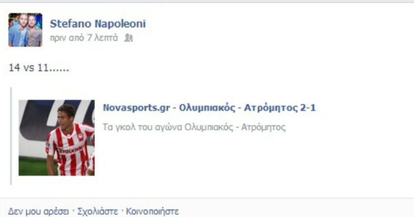The image size is (414, 217).
Task: Click the grey vertical bar beside link preview
Action: point(11,136)
